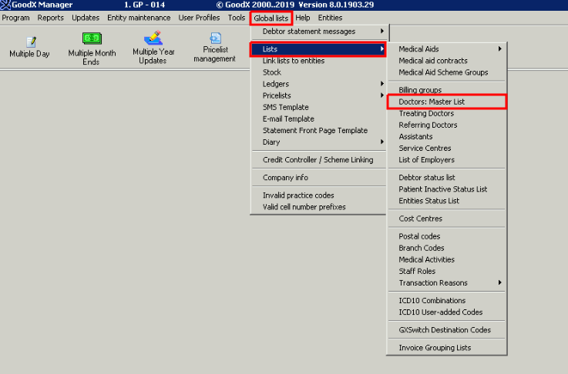Open Company info entry
This screenshot has width=568, height=374.
(319, 178)
